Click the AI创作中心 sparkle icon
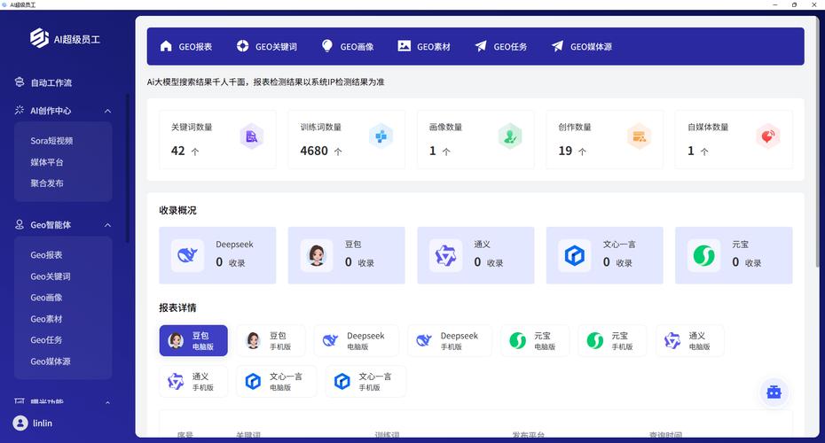The height and width of the screenshot is (443, 825). (x=20, y=111)
